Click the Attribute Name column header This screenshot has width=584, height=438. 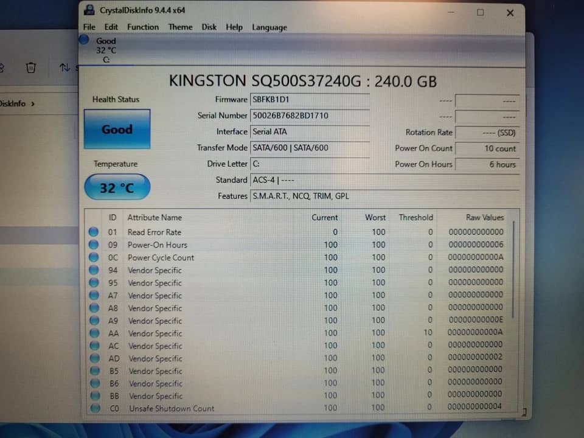pos(155,218)
